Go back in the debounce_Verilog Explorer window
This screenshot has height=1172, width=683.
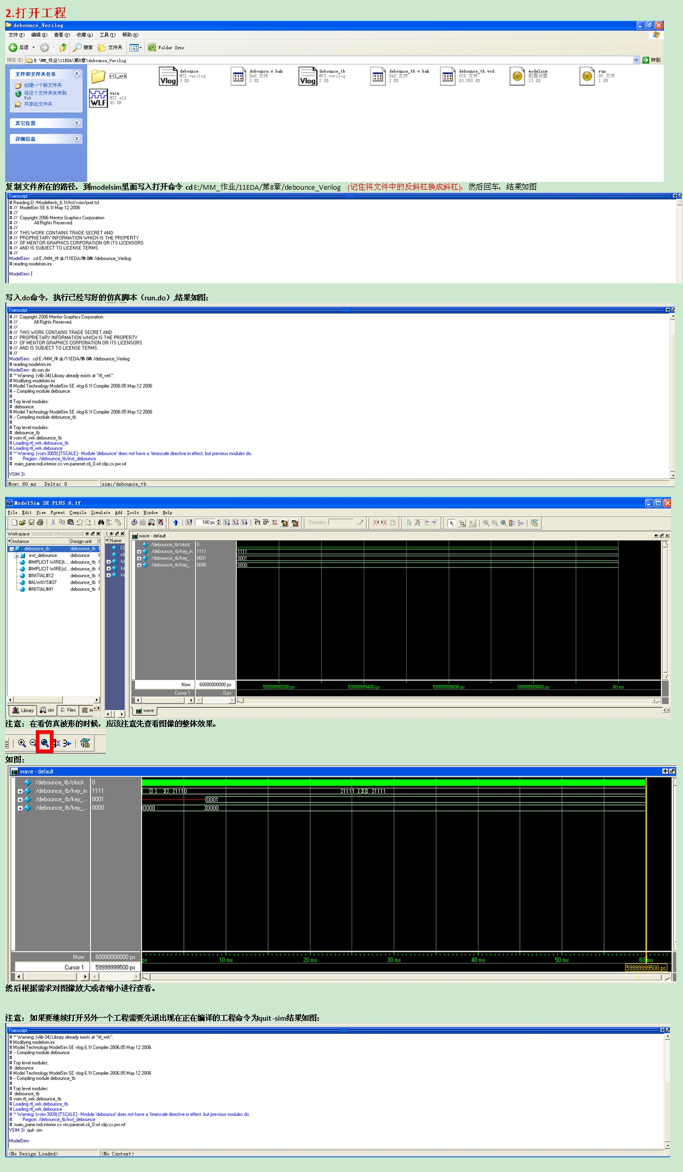pos(18,47)
